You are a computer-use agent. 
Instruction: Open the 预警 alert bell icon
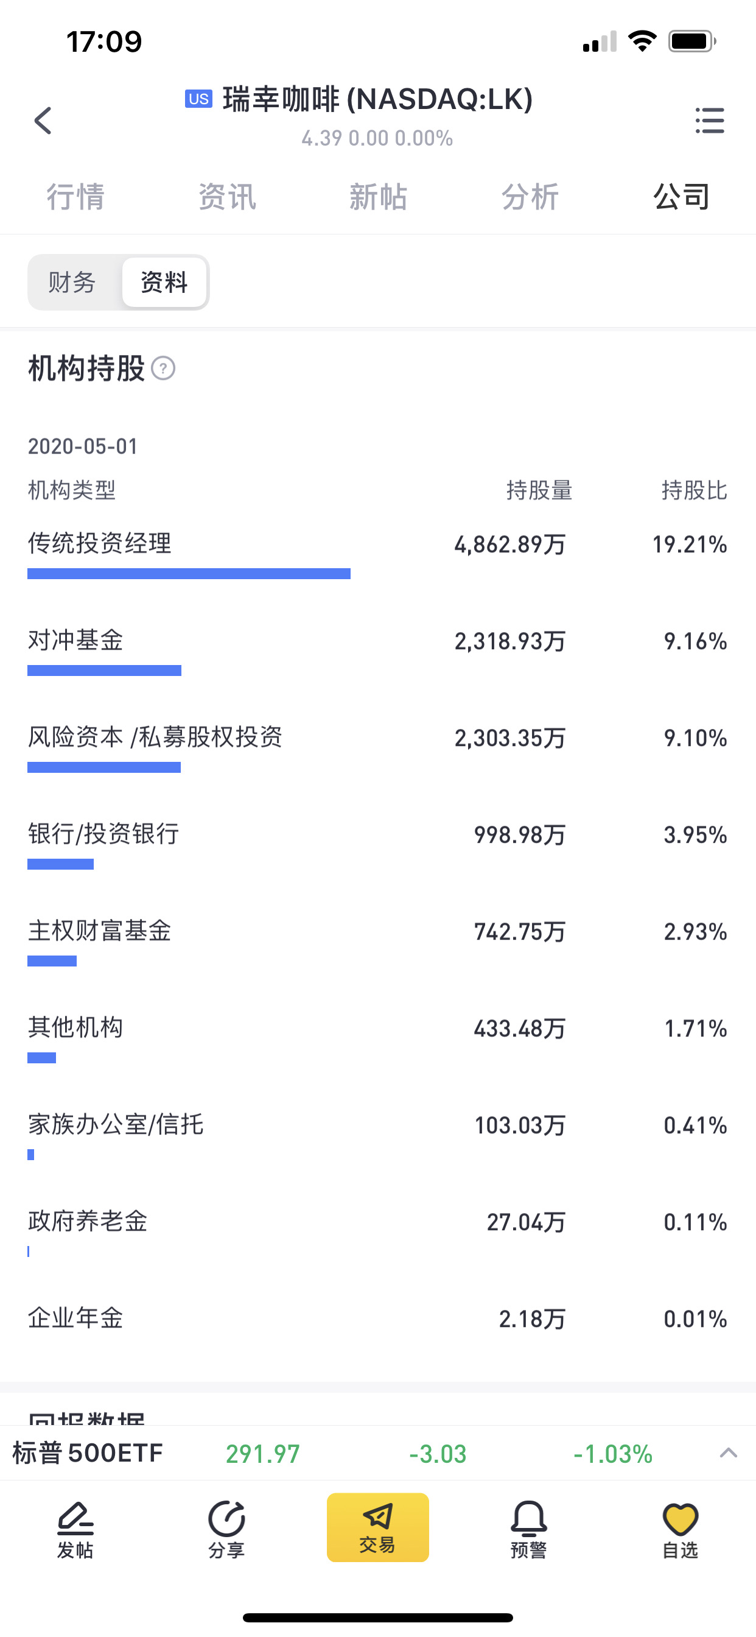click(528, 1530)
